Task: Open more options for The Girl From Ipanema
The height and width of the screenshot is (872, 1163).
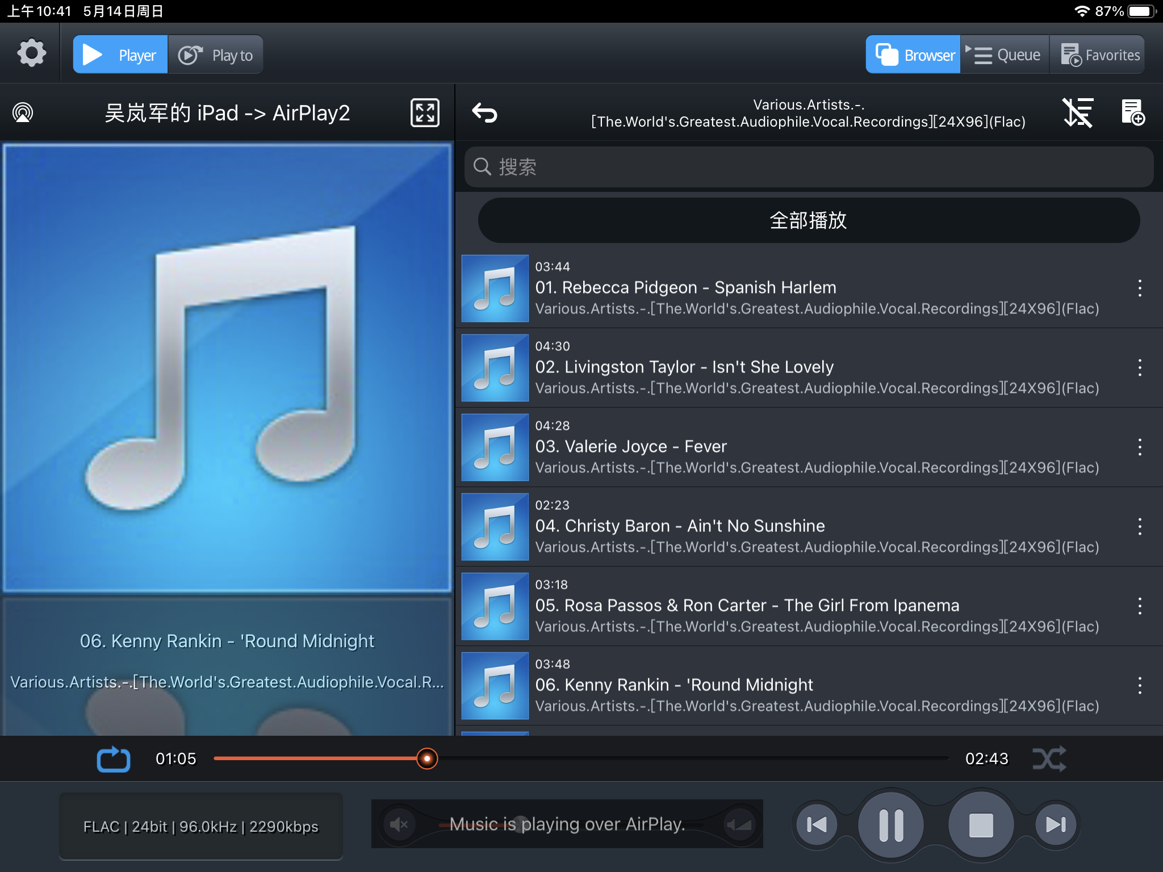Action: pos(1139,606)
